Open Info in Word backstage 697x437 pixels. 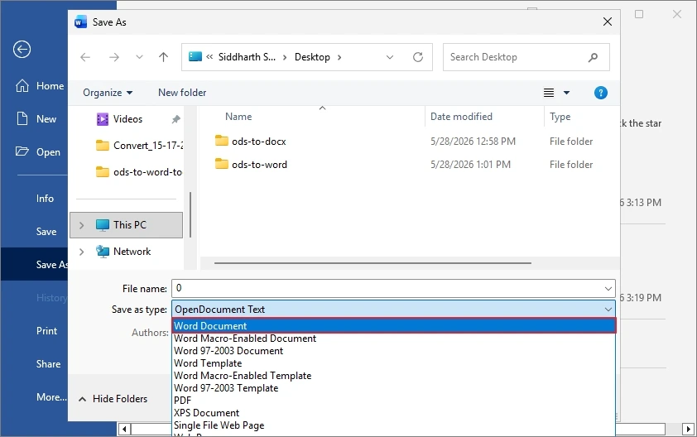pyautogui.click(x=45, y=199)
